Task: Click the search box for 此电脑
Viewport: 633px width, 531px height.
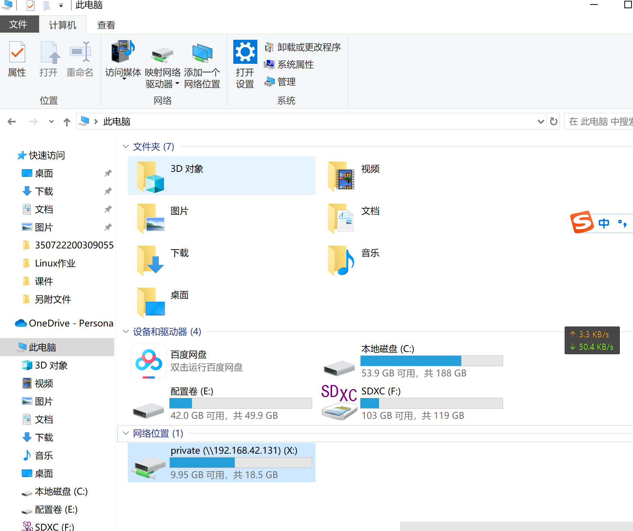Action: pos(599,122)
